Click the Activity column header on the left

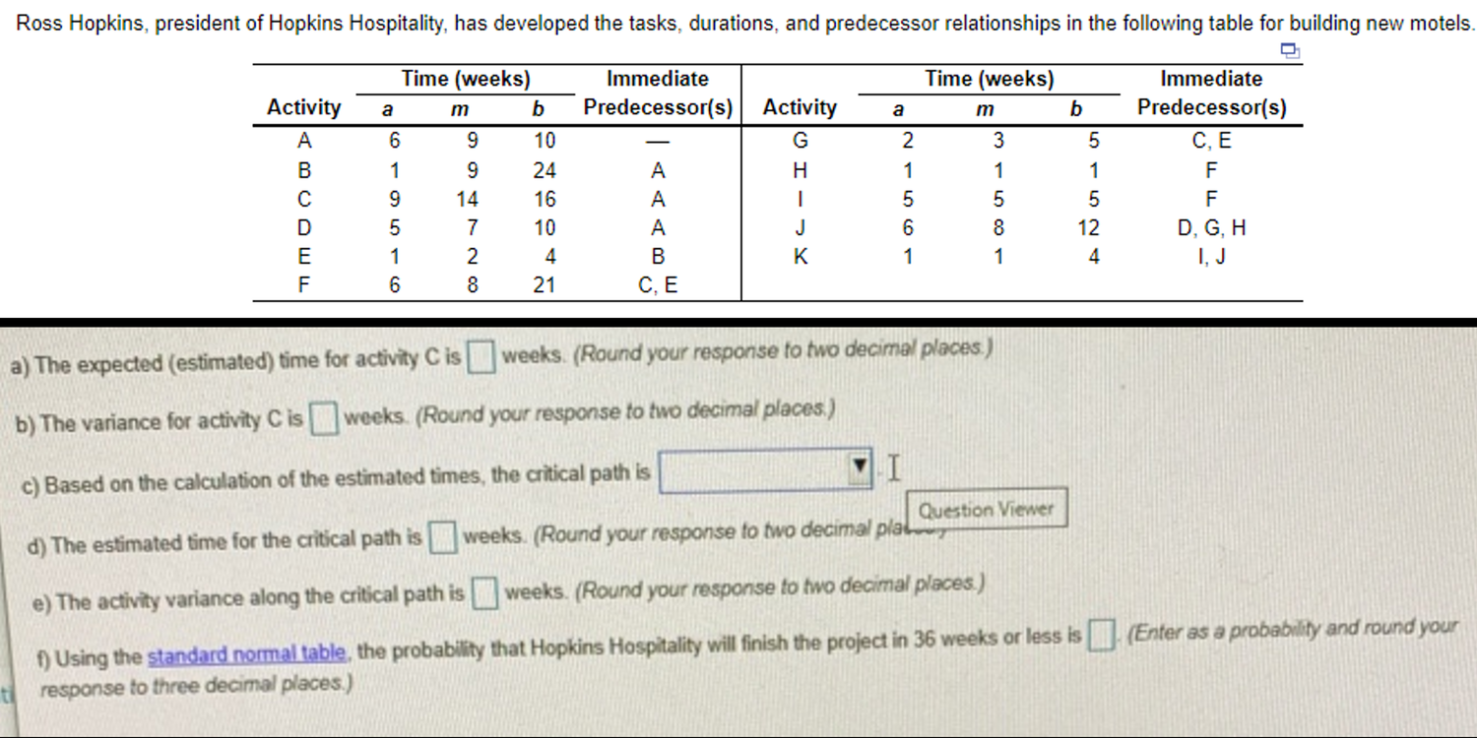[x=303, y=107]
